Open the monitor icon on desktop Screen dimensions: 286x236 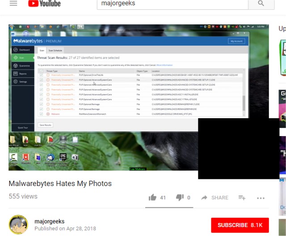(63, 140)
